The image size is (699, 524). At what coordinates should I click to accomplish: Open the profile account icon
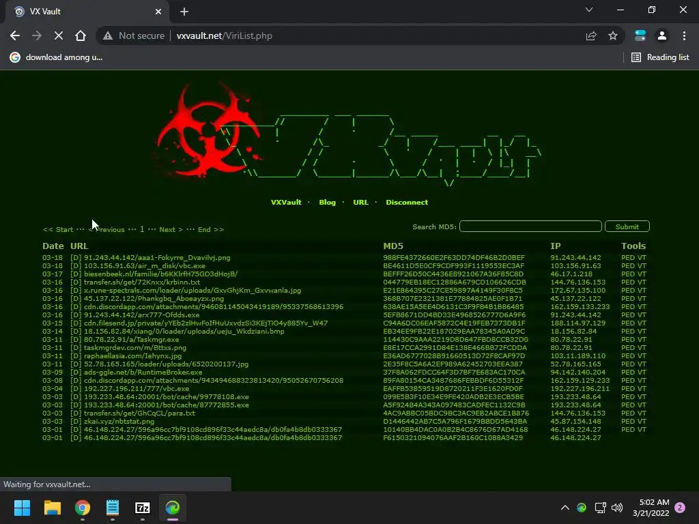pos(662,35)
